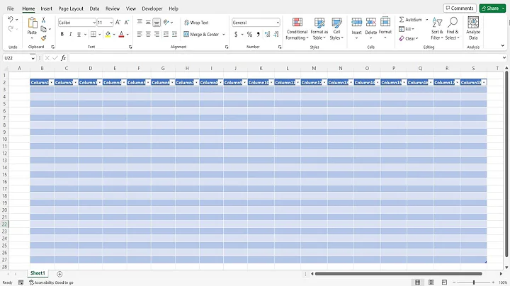This screenshot has width=510, height=286.
Task: Open the Data ribbon tab
Action: click(x=94, y=8)
